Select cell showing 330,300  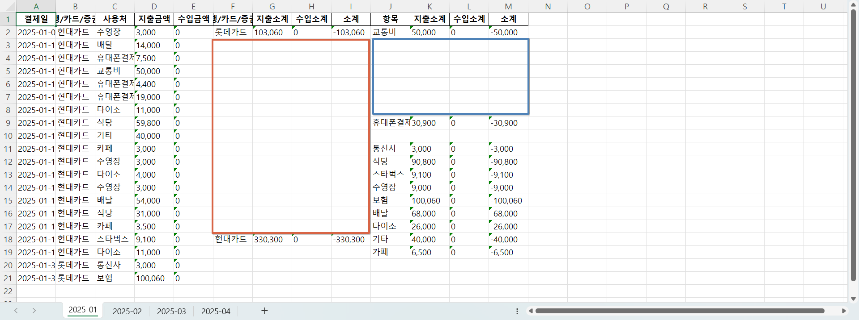[272, 239]
